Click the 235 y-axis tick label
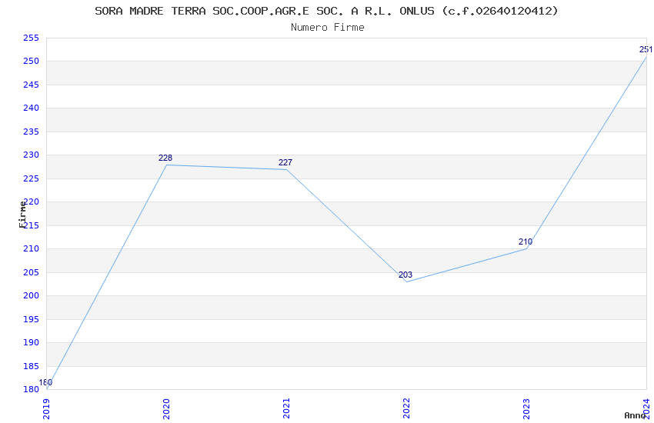Screen dimensions: 654x423 click(31, 132)
